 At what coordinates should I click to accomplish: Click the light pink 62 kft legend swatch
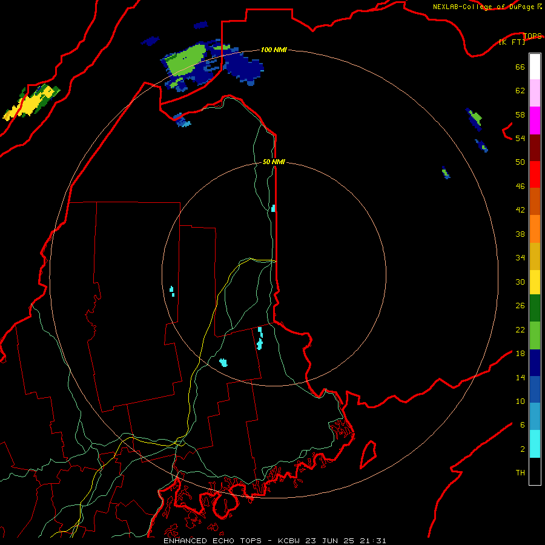(x=535, y=93)
